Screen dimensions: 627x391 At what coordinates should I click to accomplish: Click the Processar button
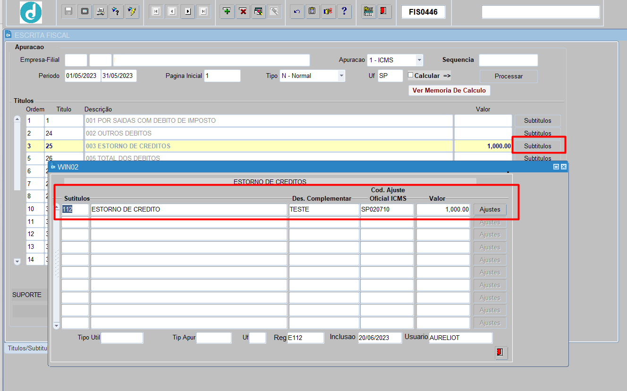tap(508, 76)
